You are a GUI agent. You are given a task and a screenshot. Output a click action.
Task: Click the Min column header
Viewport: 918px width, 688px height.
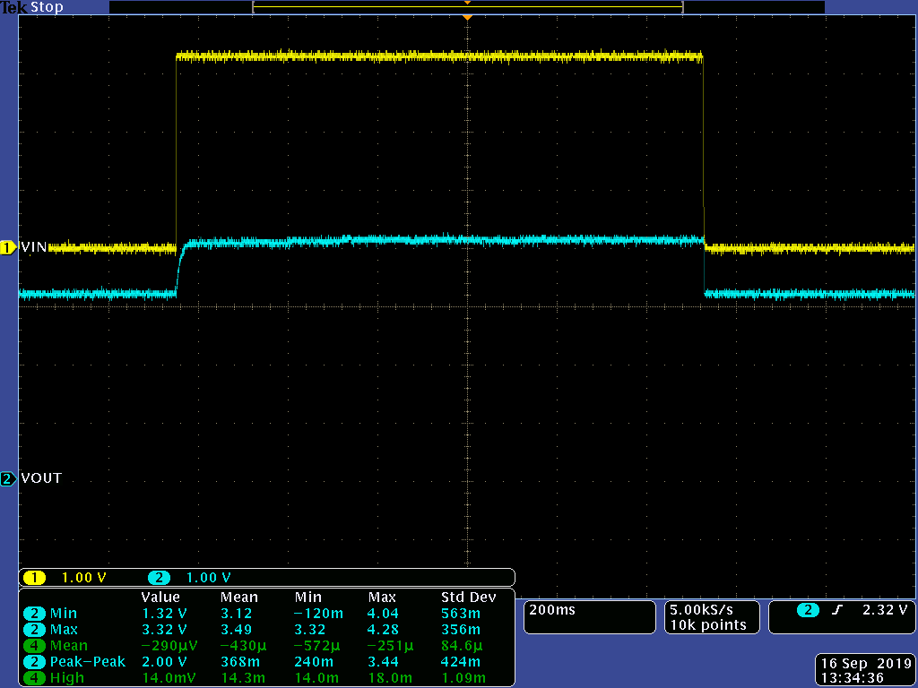[308, 598]
